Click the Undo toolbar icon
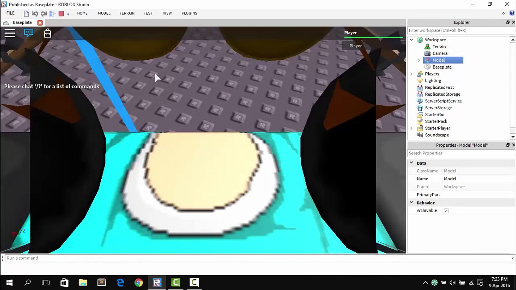This screenshot has height=290, width=516. (x=35, y=13)
